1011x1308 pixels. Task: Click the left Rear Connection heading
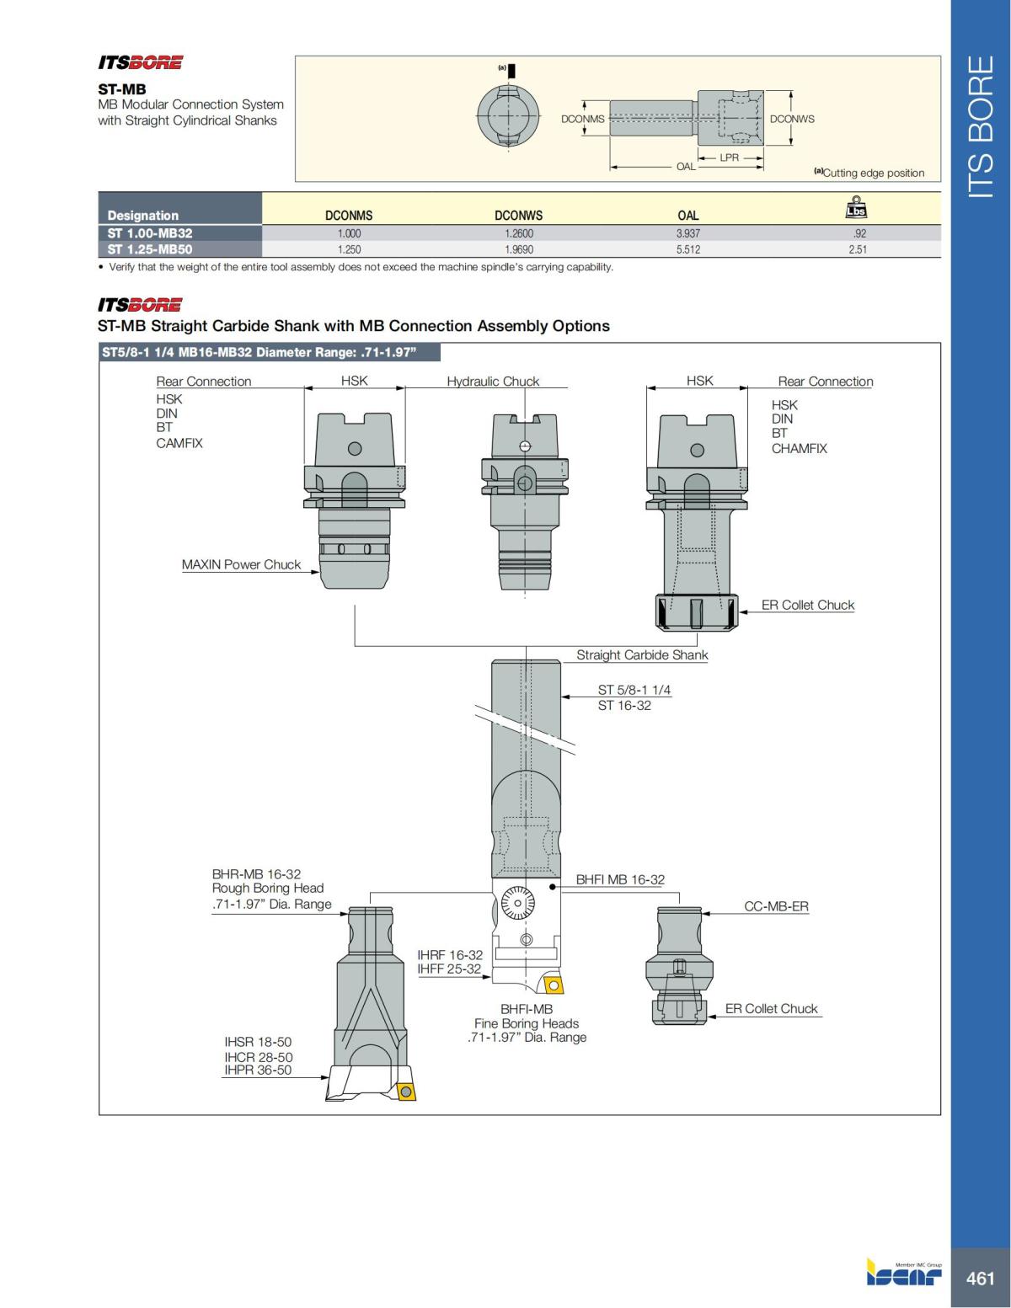click(x=204, y=381)
